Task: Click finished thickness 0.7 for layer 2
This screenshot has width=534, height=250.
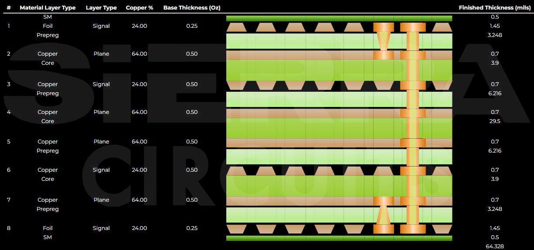Action: pyautogui.click(x=495, y=54)
